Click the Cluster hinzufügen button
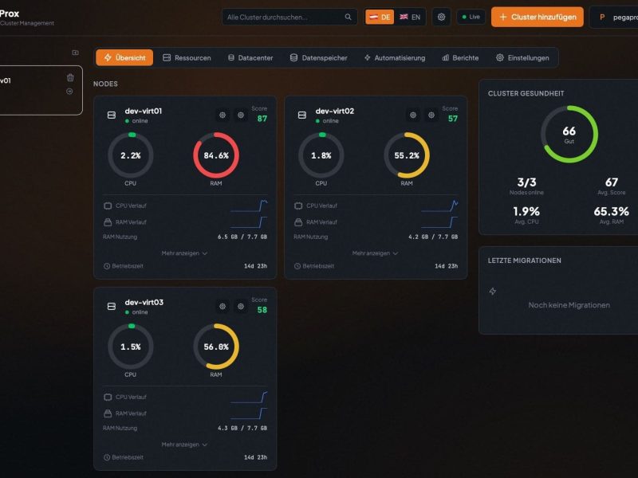This screenshot has width=638, height=478. coord(539,16)
